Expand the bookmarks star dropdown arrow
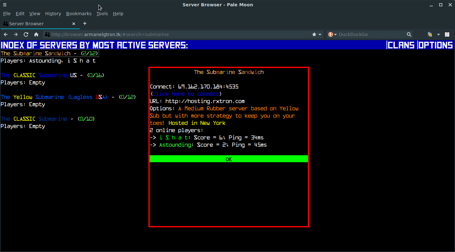455x252 pixels. click(x=320, y=34)
